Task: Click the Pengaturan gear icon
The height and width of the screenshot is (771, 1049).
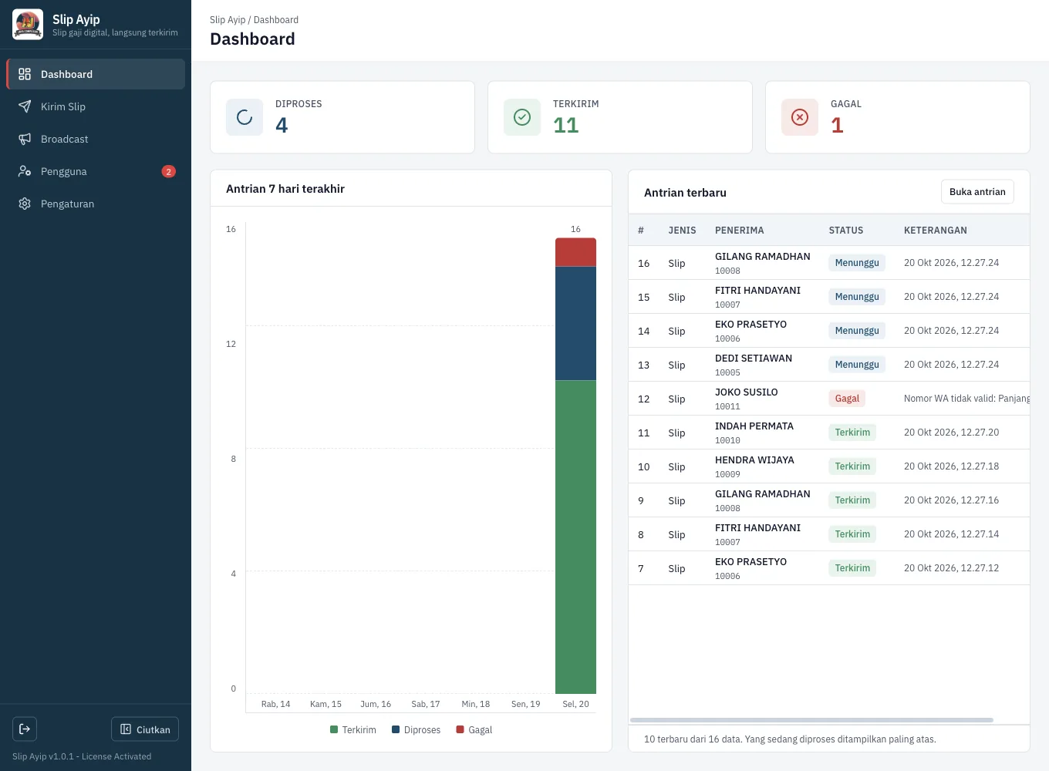Action: pos(25,204)
